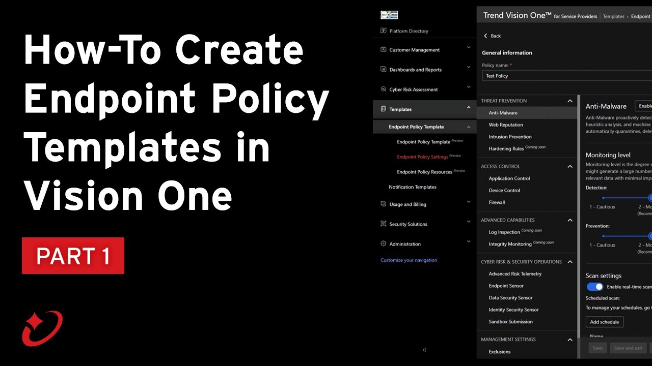Open Anti-Malware Enable dropdown

tap(643, 106)
